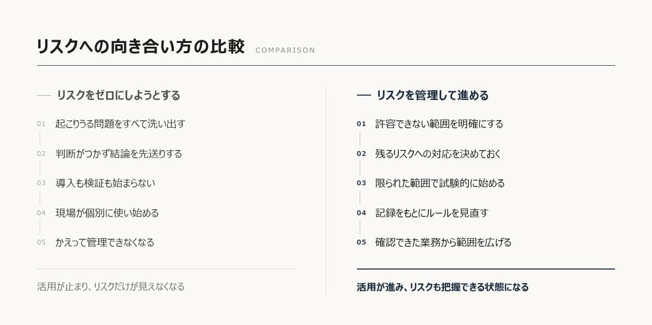Click the gray 02 step number on left

point(41,154)
